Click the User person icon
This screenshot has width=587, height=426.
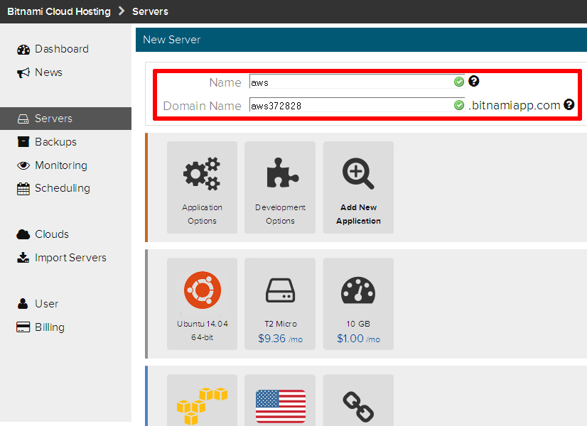pyautogui.click(x=23, y=304)
